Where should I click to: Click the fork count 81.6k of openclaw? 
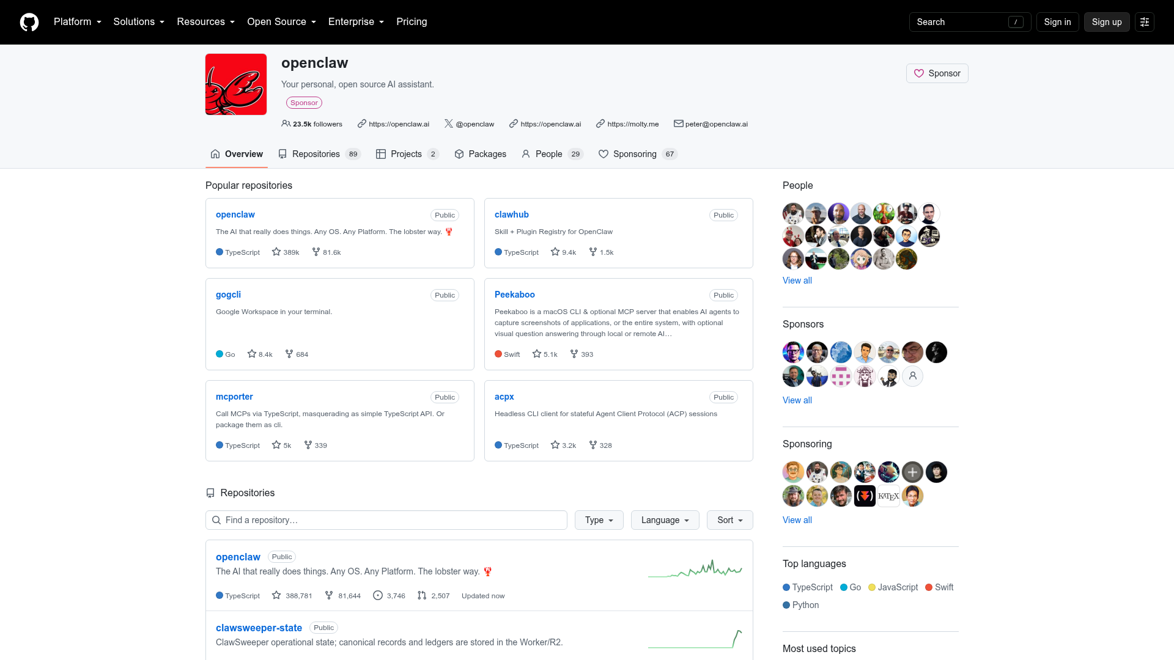327,252
